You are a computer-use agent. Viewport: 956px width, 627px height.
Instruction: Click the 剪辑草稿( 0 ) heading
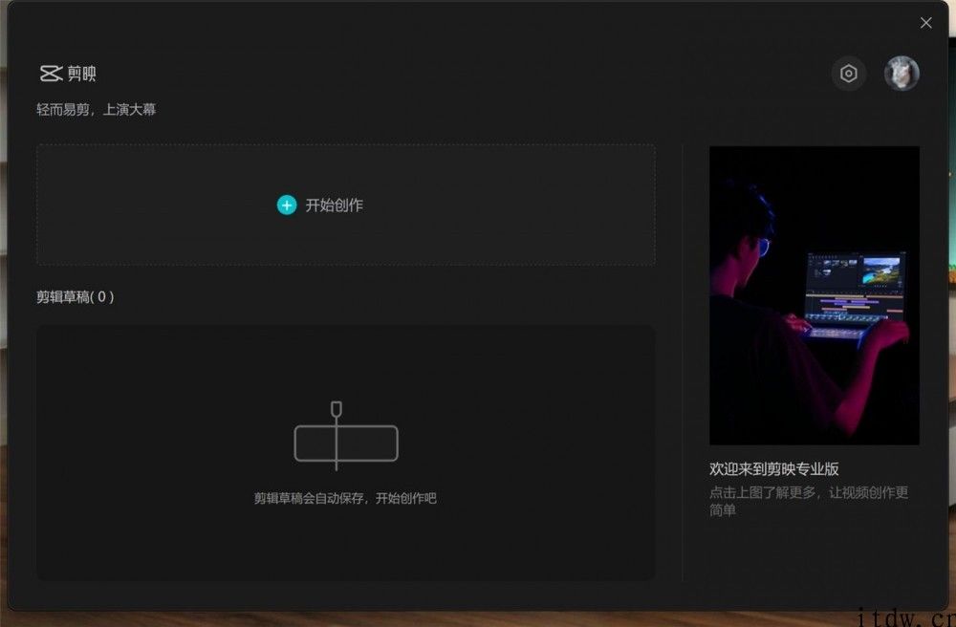coord(75,296)
